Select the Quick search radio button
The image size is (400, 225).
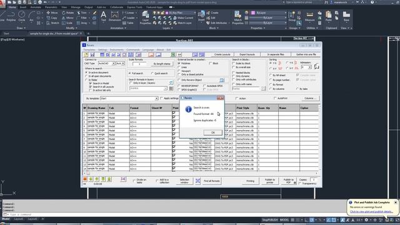pos(152,74)
